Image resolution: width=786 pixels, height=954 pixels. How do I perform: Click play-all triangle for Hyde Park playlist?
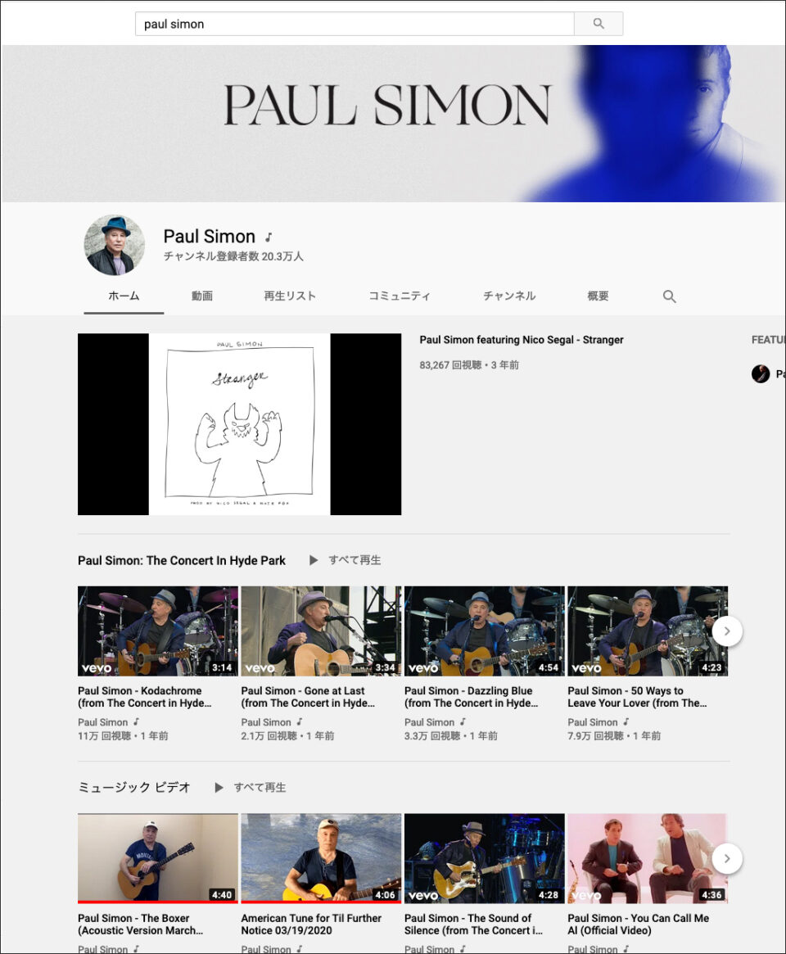(x=314, y=560)
